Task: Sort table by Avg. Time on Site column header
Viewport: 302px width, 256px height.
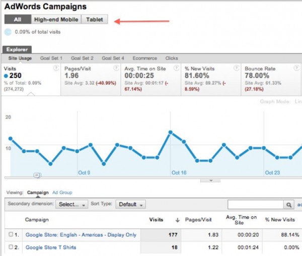Action: tap(241, 220)
